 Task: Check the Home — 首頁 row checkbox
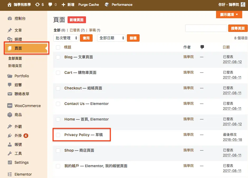point(58,119)
